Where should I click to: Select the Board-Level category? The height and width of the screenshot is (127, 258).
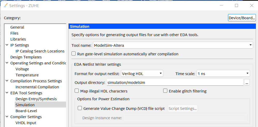(x=26, y=111)
